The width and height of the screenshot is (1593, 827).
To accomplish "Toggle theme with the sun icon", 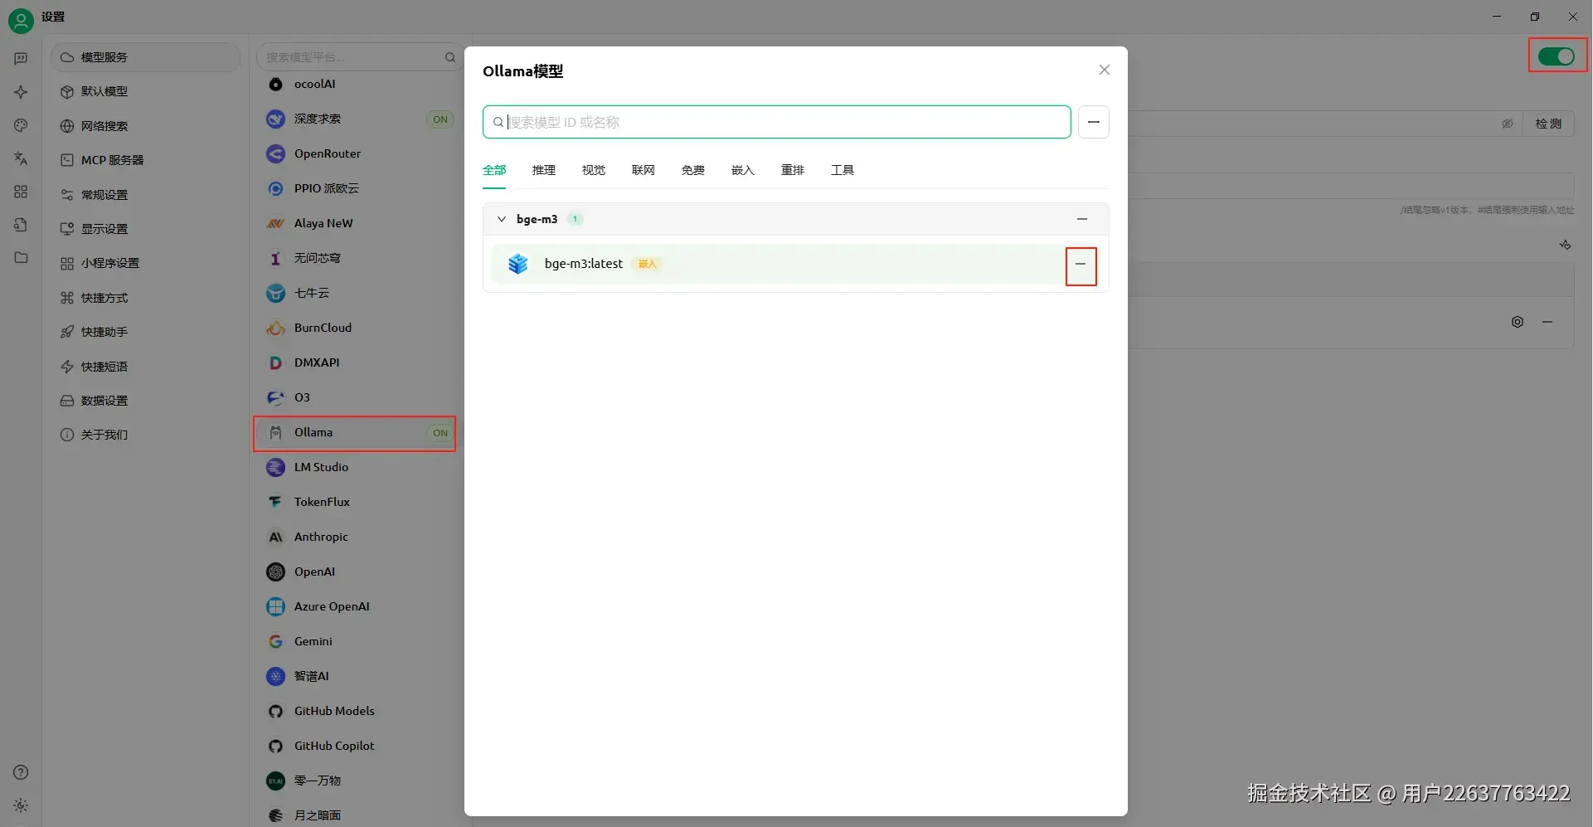I will point(21,805).
